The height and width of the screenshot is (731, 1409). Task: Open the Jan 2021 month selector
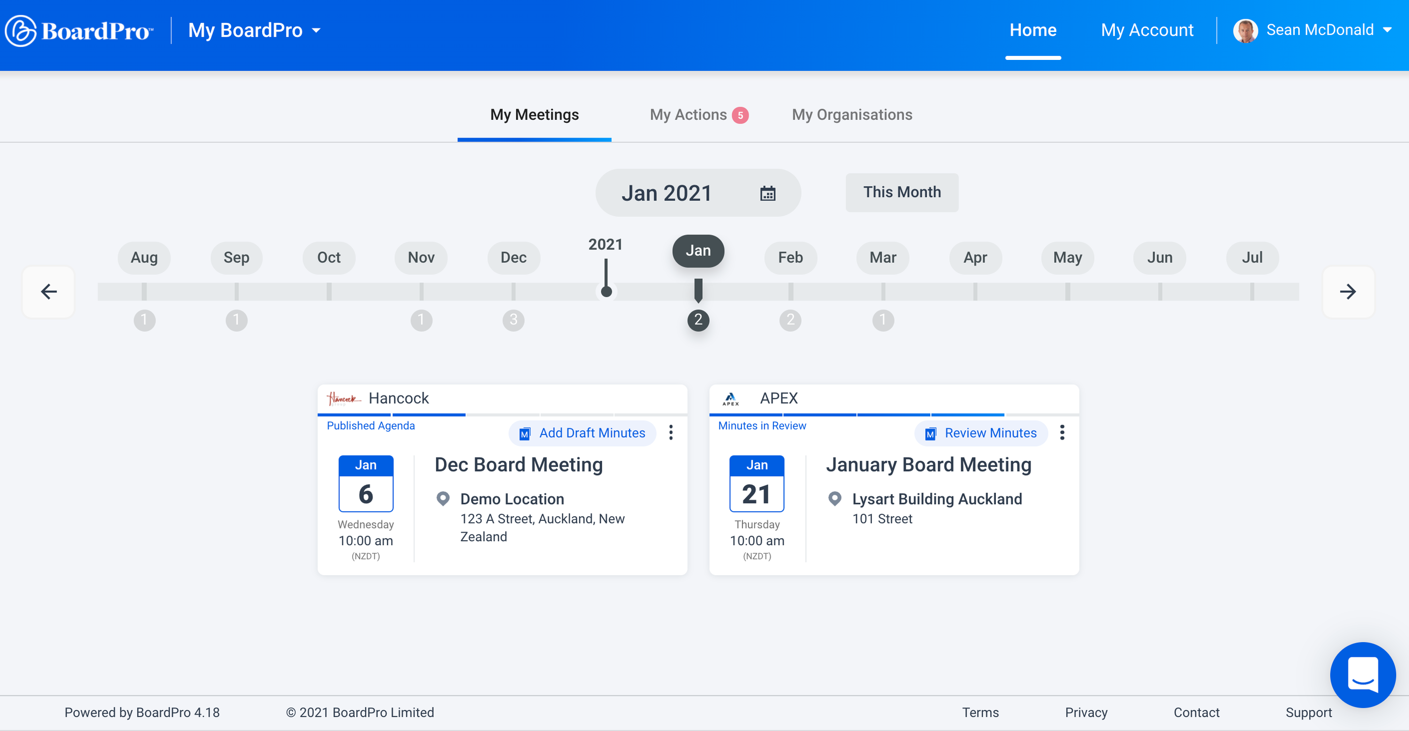point(667,193)
